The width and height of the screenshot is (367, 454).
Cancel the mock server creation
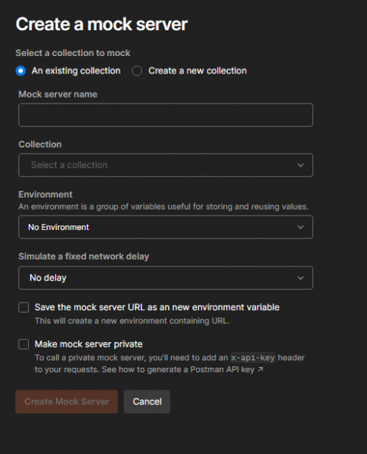[147, 402]
